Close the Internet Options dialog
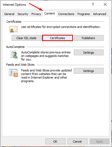 [105, 4]
